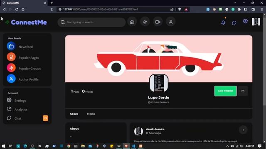Image resolution: width=266 pixels, height=149 pixels.
Task: Click the '0 Friends' counter
Action: pyautogui.click(x=88, y=91)
